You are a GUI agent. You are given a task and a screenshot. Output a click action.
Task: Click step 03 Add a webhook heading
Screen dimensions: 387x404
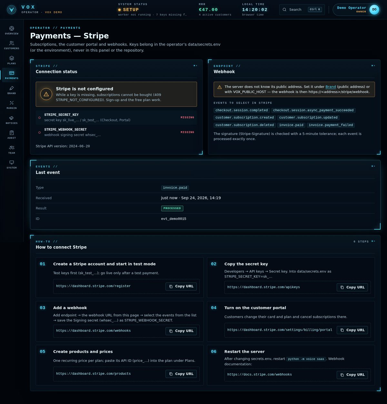tap(70, 308)
